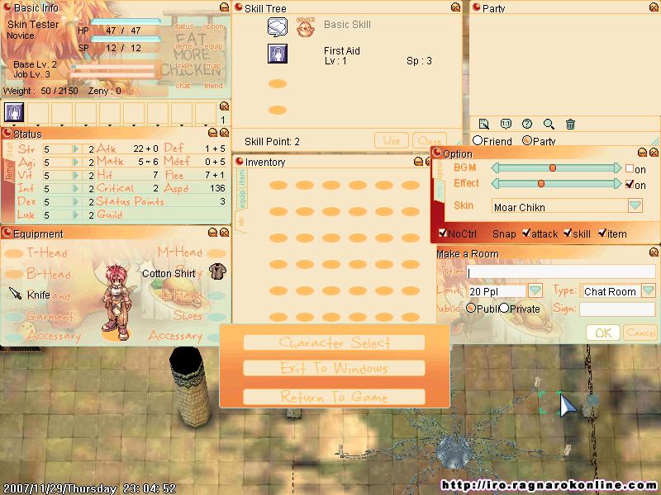661x495 pixels.
Task: Click BGM volume decrease left arrow
Action: 495,168
